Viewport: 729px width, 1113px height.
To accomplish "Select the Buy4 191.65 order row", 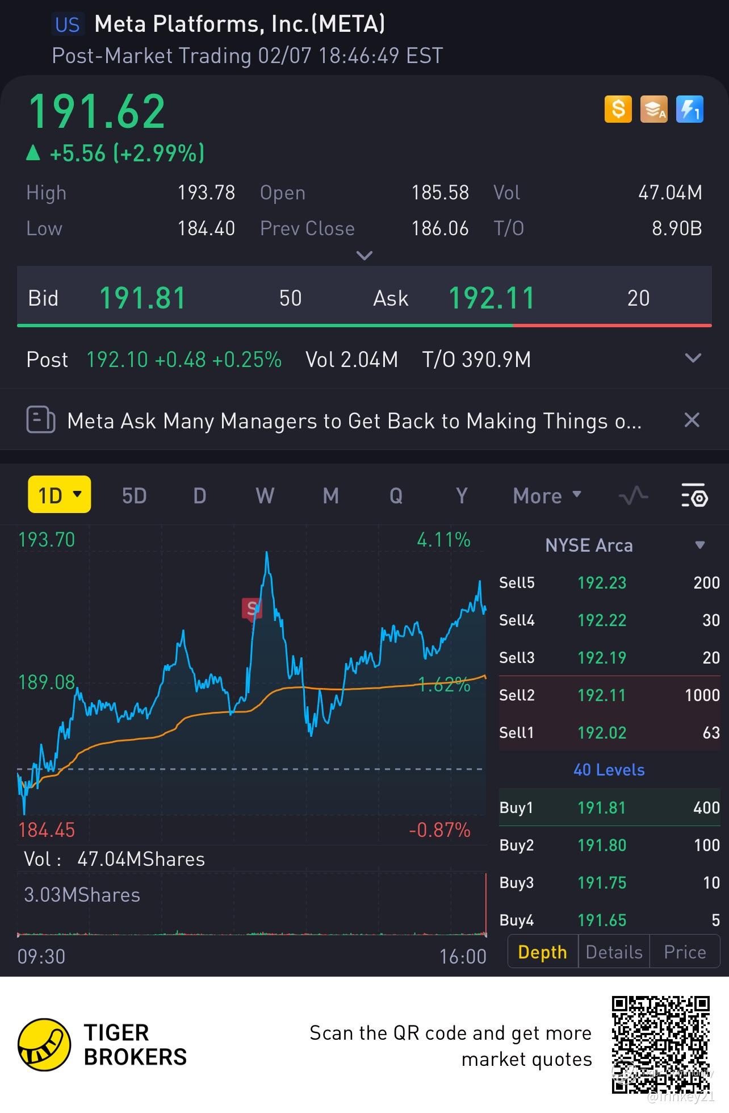I will (x=609, y=920).
